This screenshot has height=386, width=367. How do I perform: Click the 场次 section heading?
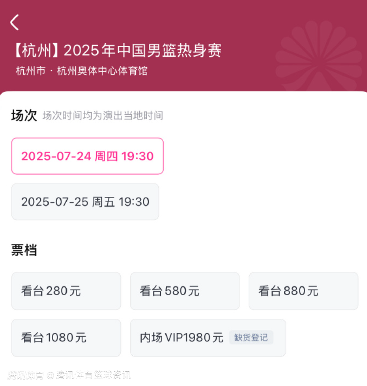24,115
